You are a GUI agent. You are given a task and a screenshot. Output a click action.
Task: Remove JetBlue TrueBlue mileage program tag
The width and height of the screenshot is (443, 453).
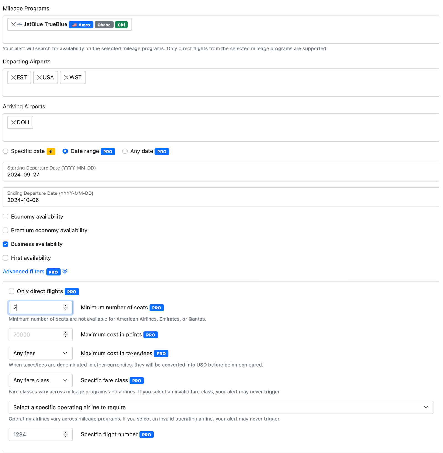coord(13,24)
